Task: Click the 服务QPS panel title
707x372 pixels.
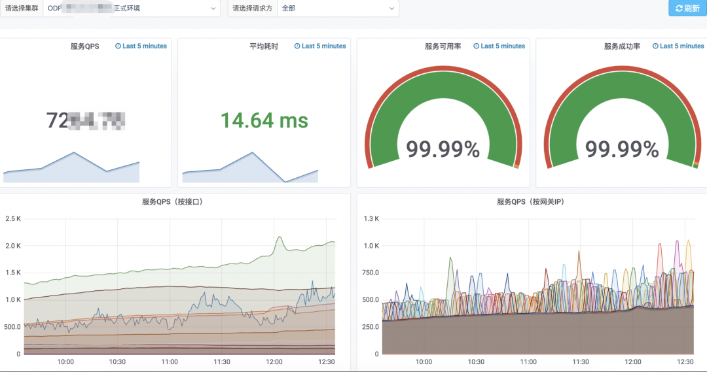Action: click(84, 46)
